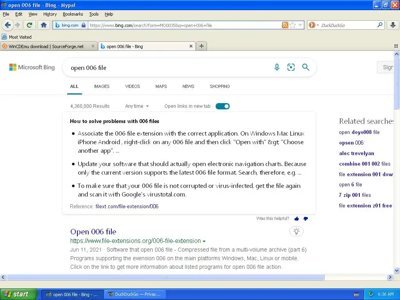Click the site identity lock icon
The height and width of the screenshot is (300, 400).
click(84, 25)
